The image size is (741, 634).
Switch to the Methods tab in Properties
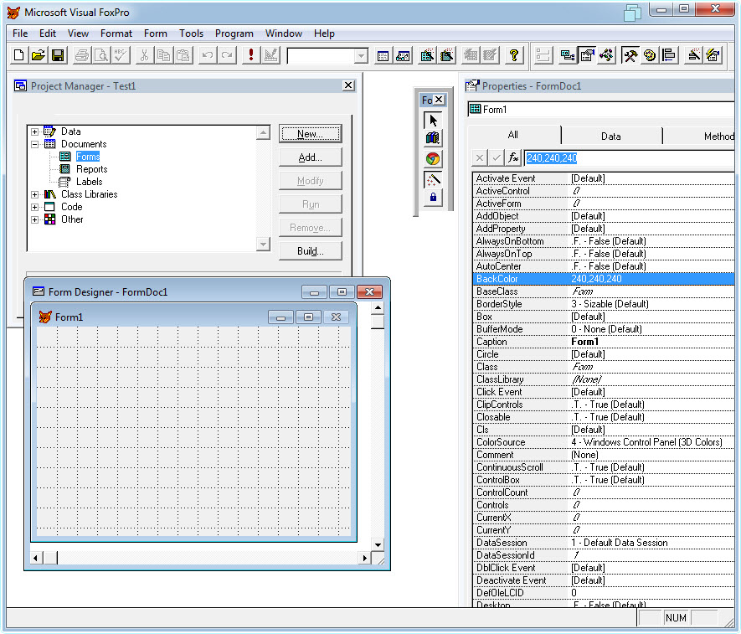click(x=699, y=137)
